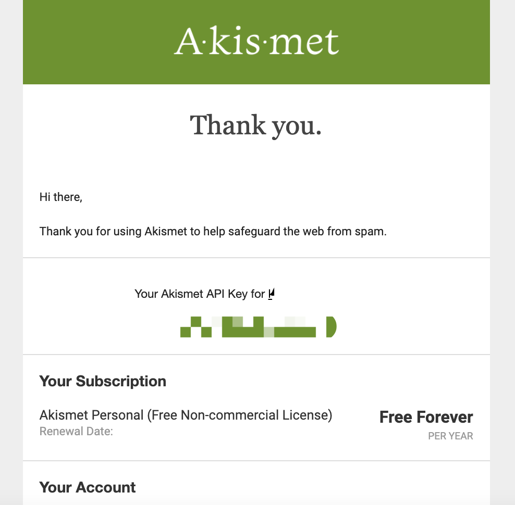515x505 pixels.
Task: Click the green header banner right of the logo
Action: pos(417,42)
